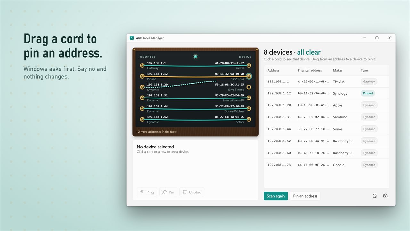The height and width of the screenshot is (231, 410).
Task: Click maker Sonos in the table
Action: coord(338,129)
